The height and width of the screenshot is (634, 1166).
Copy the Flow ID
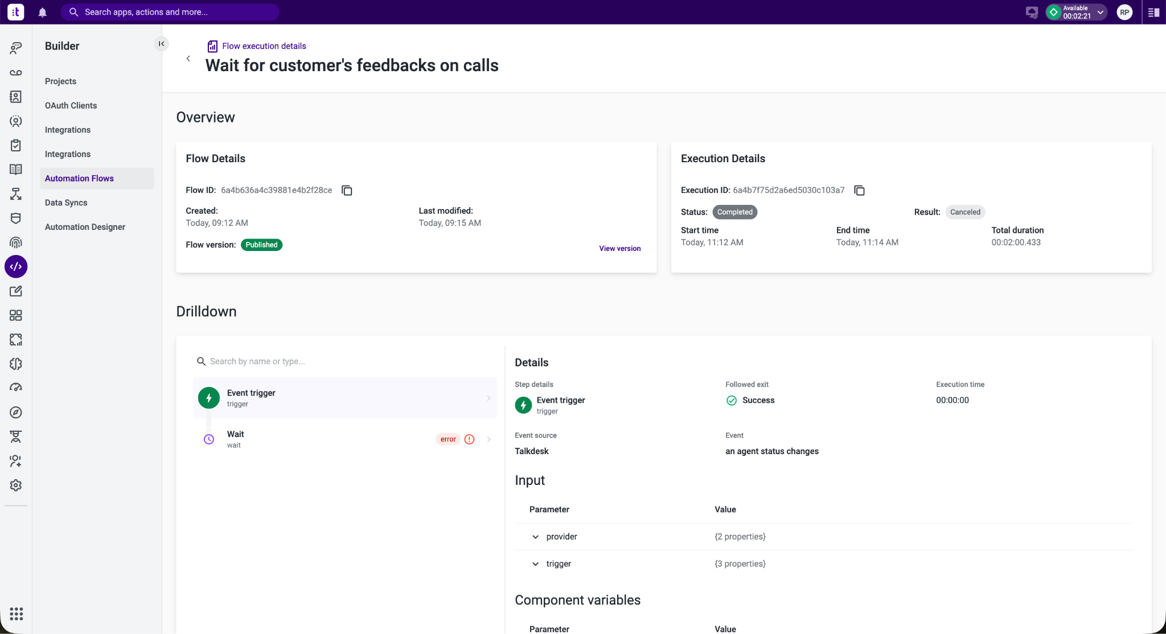tap(347, 190)
